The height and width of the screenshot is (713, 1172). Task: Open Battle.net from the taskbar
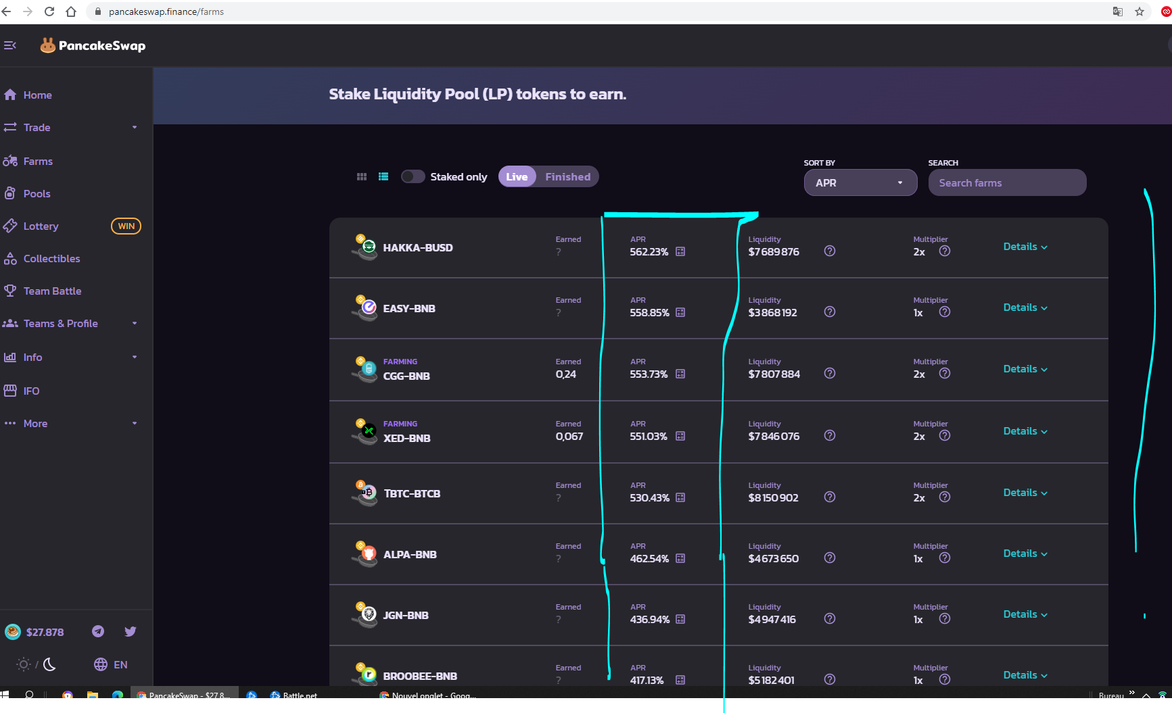coord(294,695)
